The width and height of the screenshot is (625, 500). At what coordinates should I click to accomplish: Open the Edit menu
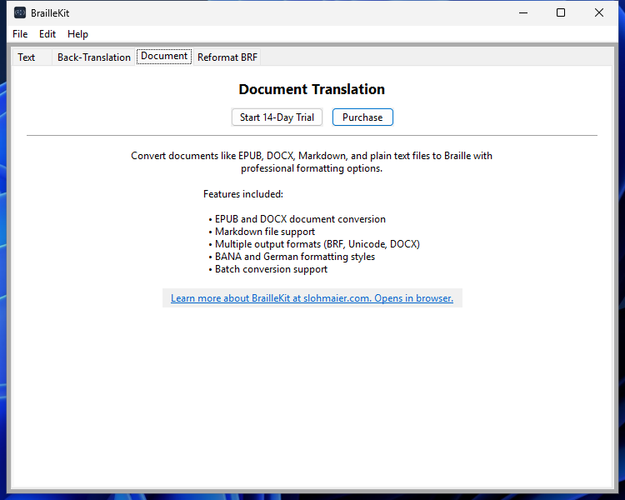pyautogui.click(x=47, y=34)
